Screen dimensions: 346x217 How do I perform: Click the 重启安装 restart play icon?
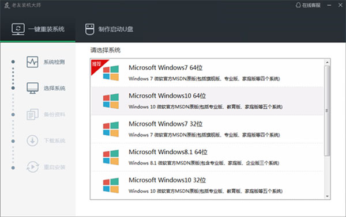(32, 167)
